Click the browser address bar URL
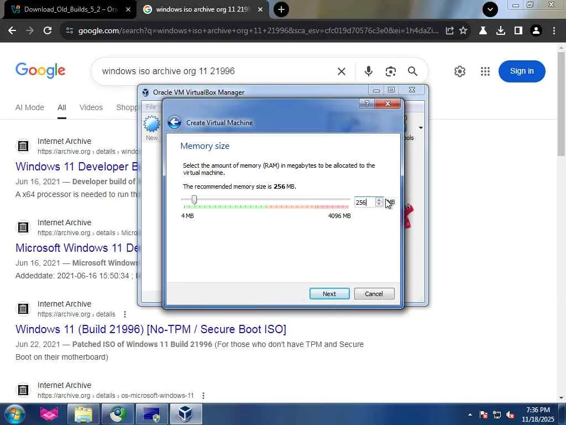 [x=258, y=31]
